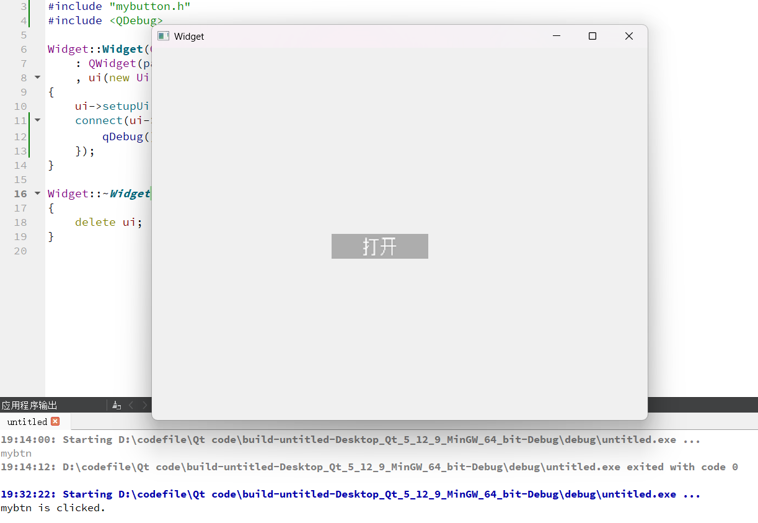Click "mybtn is clicked." output line
The height and width of the screenshot is (523, 758).
53,507
